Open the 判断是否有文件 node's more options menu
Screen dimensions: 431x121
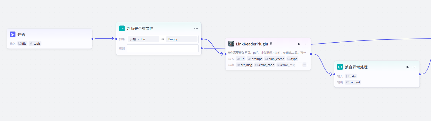[196, 29]
